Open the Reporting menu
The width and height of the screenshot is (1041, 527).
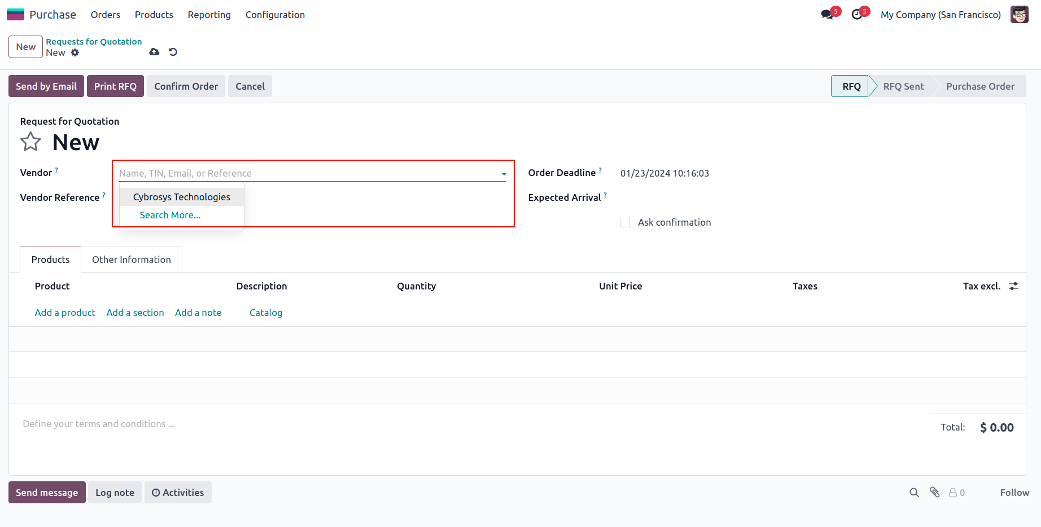coord(209,15)
